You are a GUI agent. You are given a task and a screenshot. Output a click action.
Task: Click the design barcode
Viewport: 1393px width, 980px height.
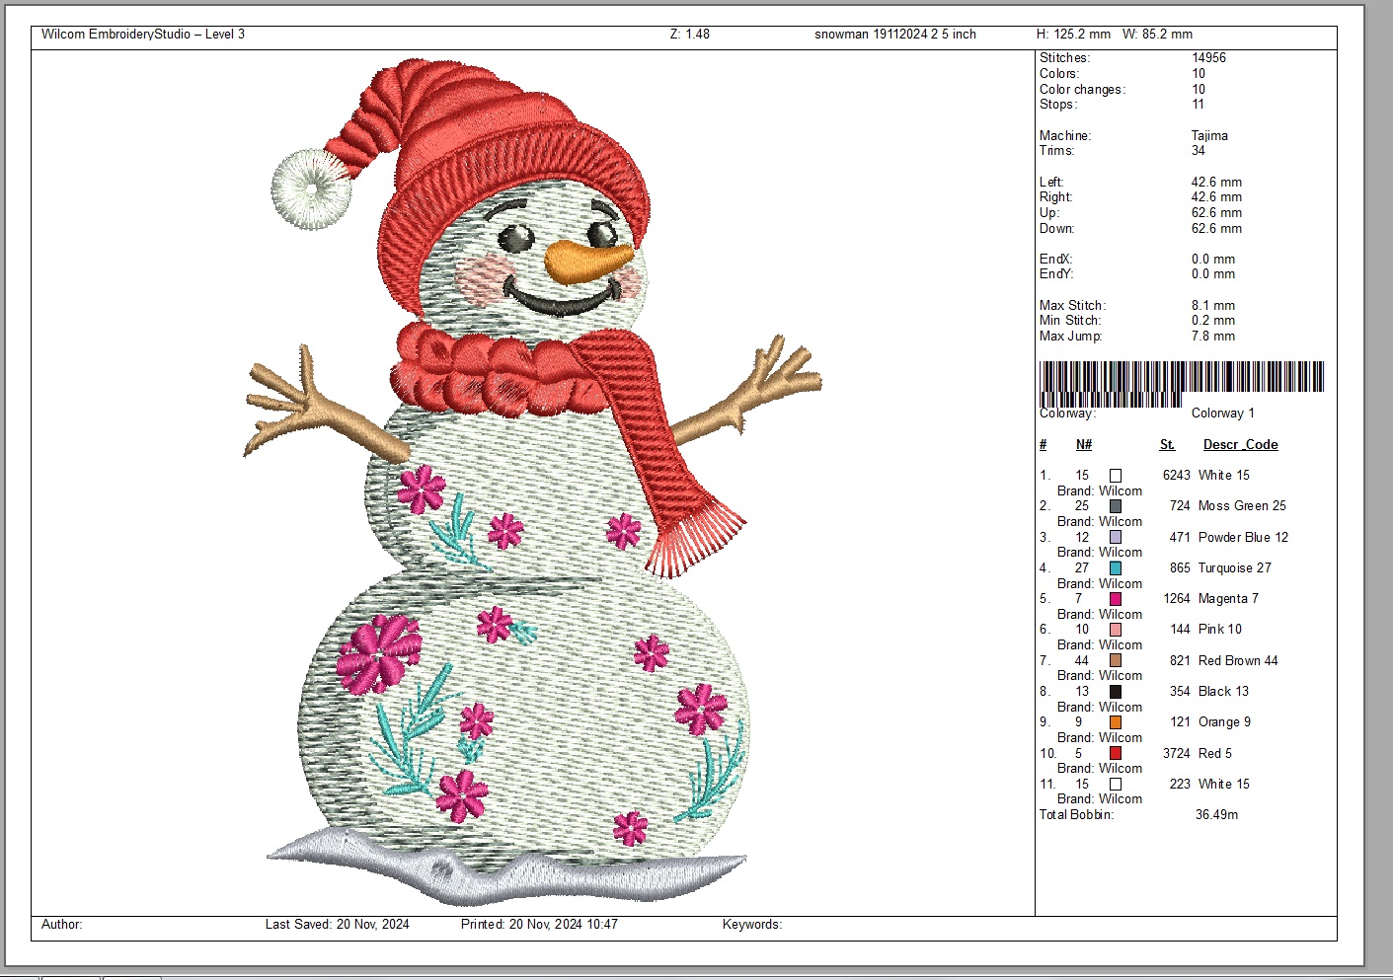click(x=1181, y=381)
